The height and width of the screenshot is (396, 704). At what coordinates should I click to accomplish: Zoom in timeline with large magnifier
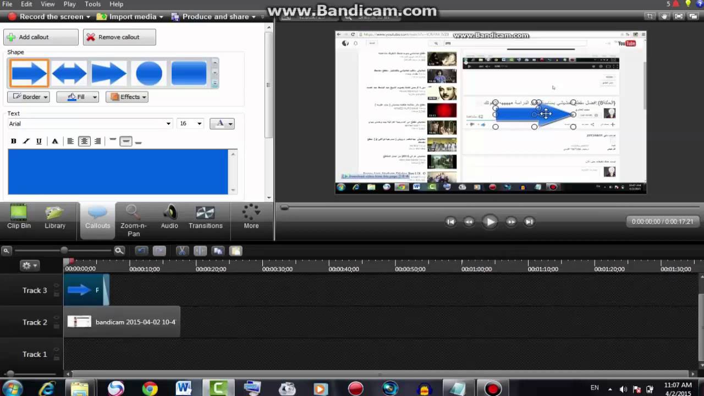tap(119, 251)
